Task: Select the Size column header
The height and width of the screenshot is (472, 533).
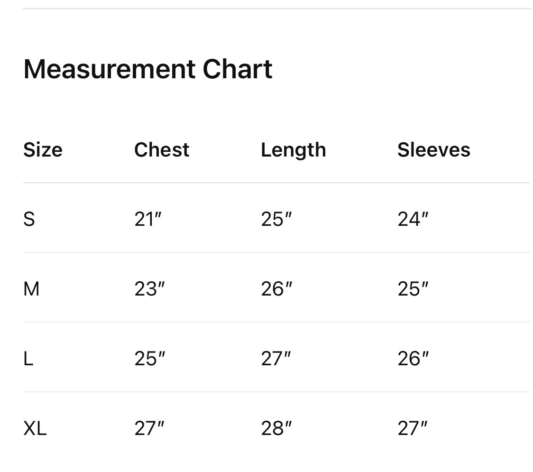Action: click(x=43, y=149)
